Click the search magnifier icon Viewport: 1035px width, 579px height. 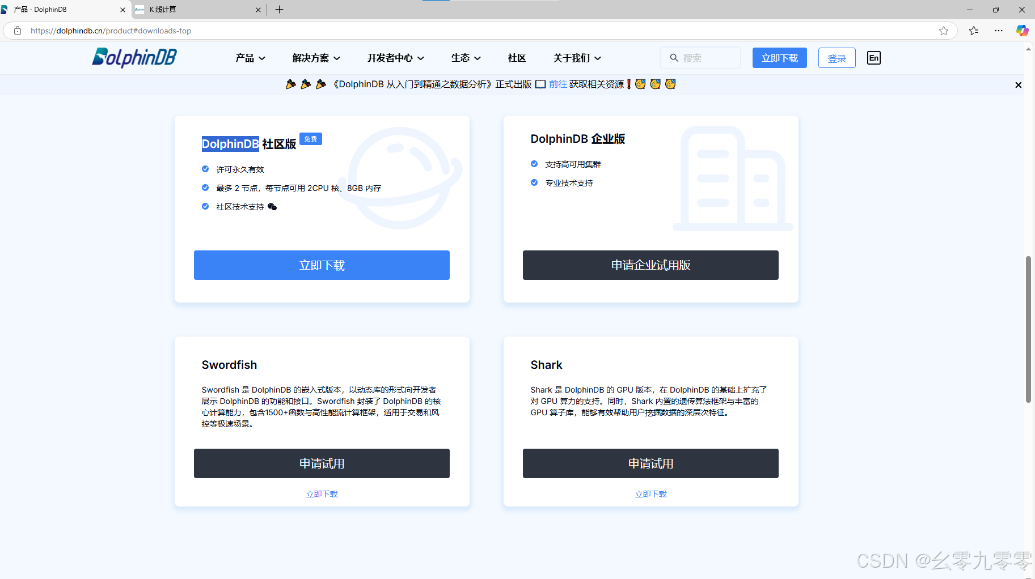point(674,58)
